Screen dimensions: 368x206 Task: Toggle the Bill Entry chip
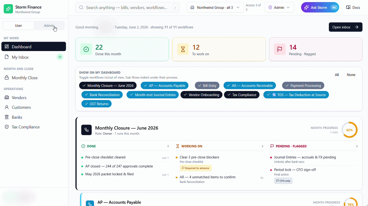[207, 85]
